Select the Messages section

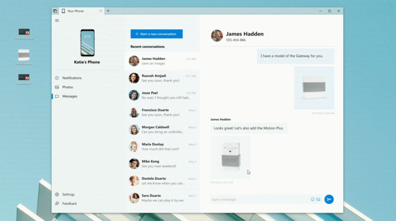point(69,96)
